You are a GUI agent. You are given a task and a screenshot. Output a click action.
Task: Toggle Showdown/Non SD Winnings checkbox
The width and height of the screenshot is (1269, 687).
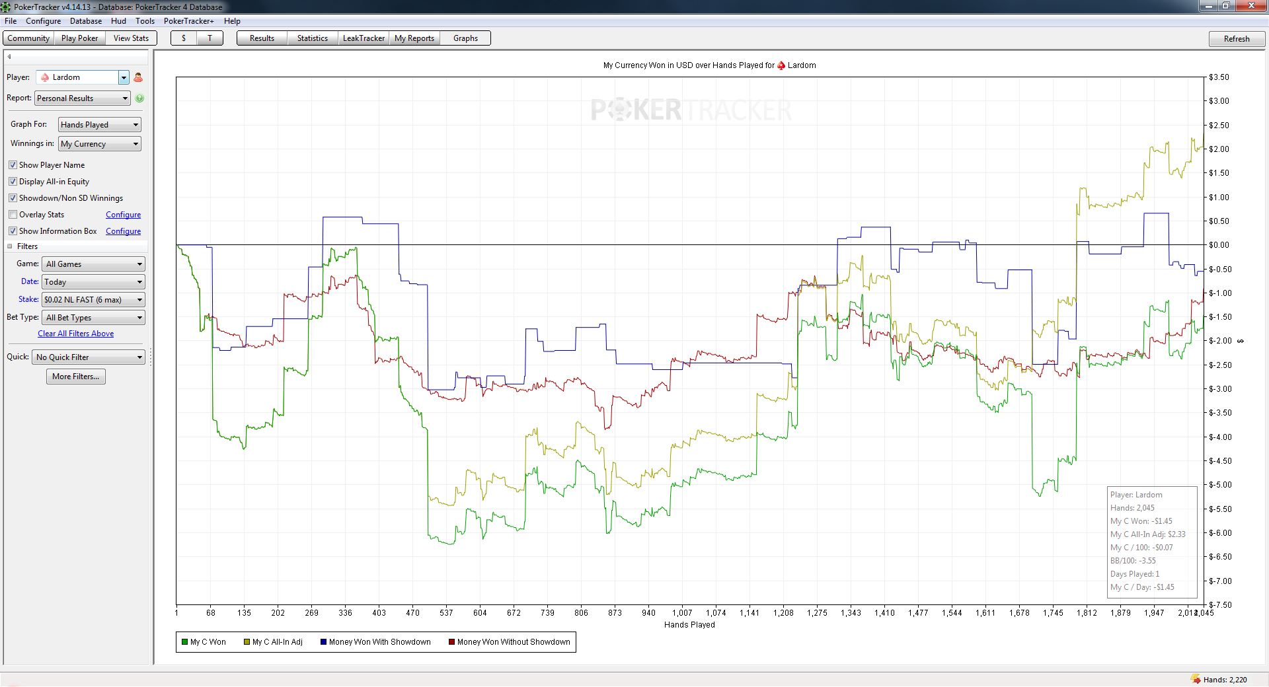(13, 198)
